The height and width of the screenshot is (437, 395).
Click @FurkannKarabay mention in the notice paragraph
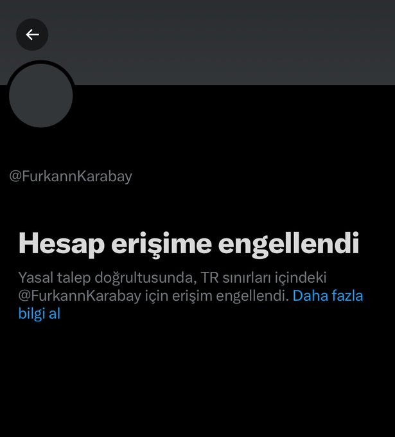pos(80,296)
